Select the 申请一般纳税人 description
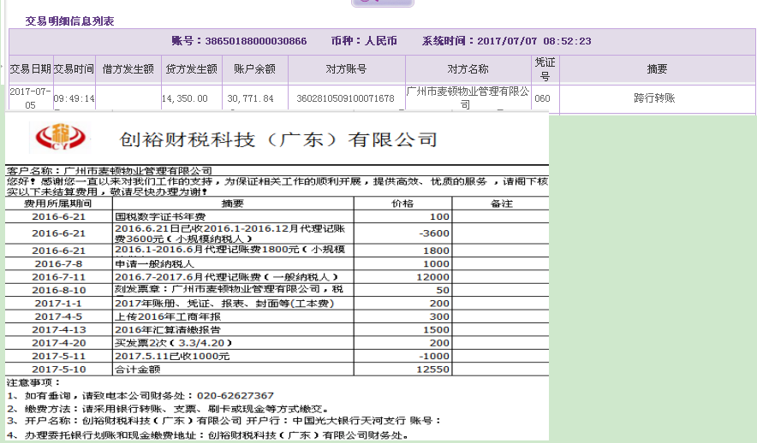This screenshot has width=757, height=443. [x=154, y=263]
